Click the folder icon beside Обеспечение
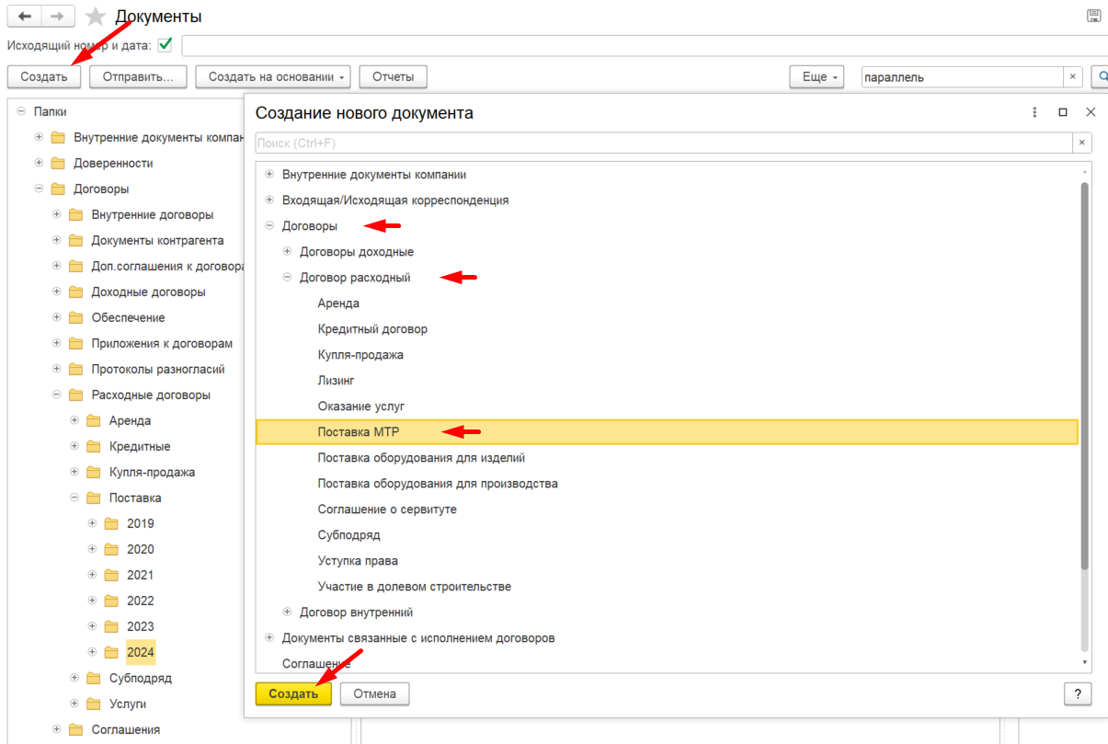This screenshot has width=1108, height=744. (75, 317)
